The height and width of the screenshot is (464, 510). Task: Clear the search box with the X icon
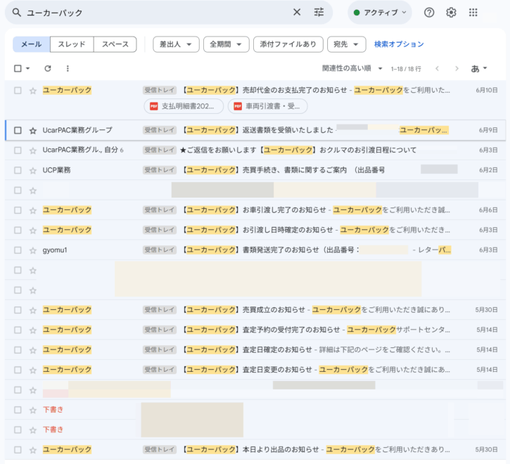(x=297, y=12)
